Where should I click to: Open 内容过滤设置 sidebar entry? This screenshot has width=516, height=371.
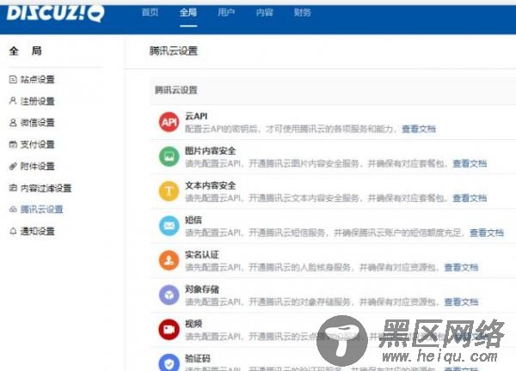click(x=46, y=188)
